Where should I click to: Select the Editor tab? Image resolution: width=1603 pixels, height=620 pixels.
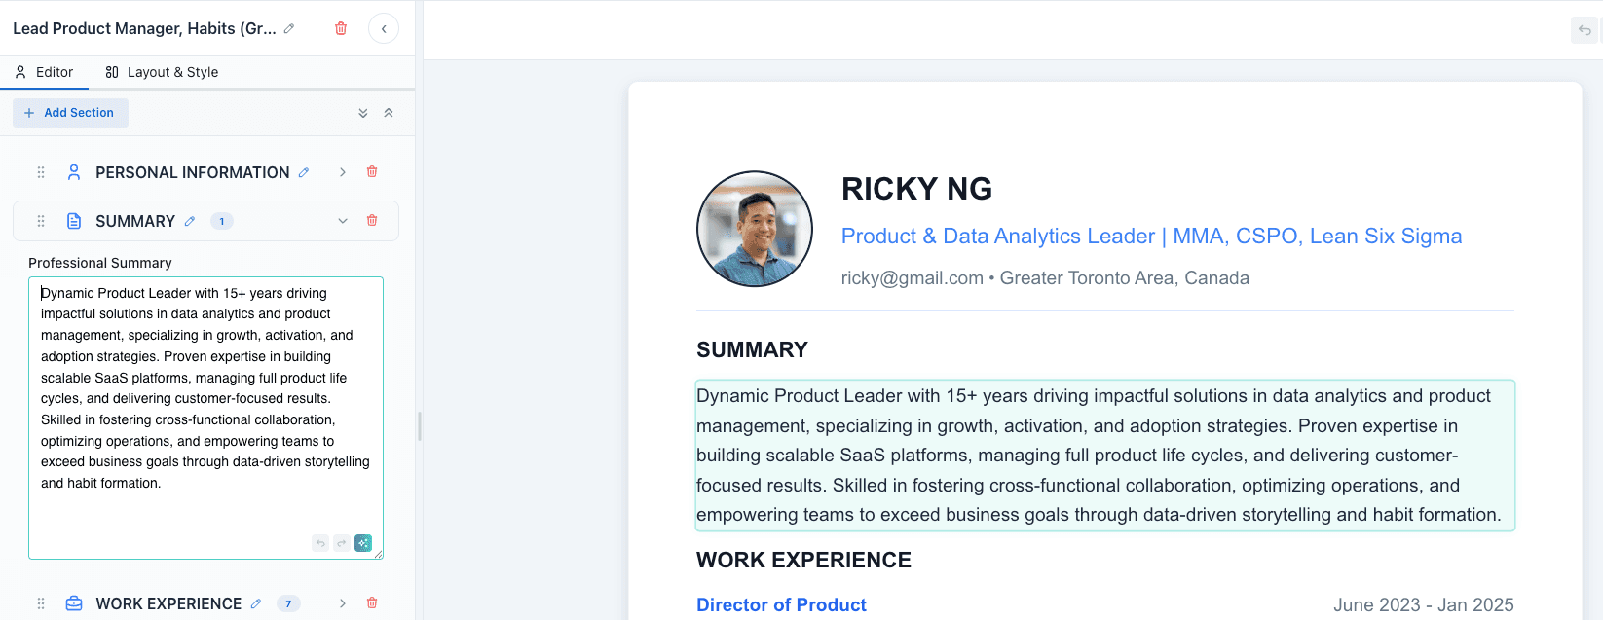44,72
